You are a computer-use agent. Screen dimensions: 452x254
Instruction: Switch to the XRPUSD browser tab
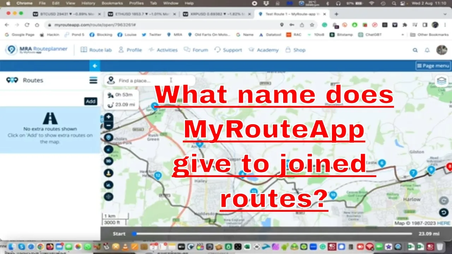[218, 14]
